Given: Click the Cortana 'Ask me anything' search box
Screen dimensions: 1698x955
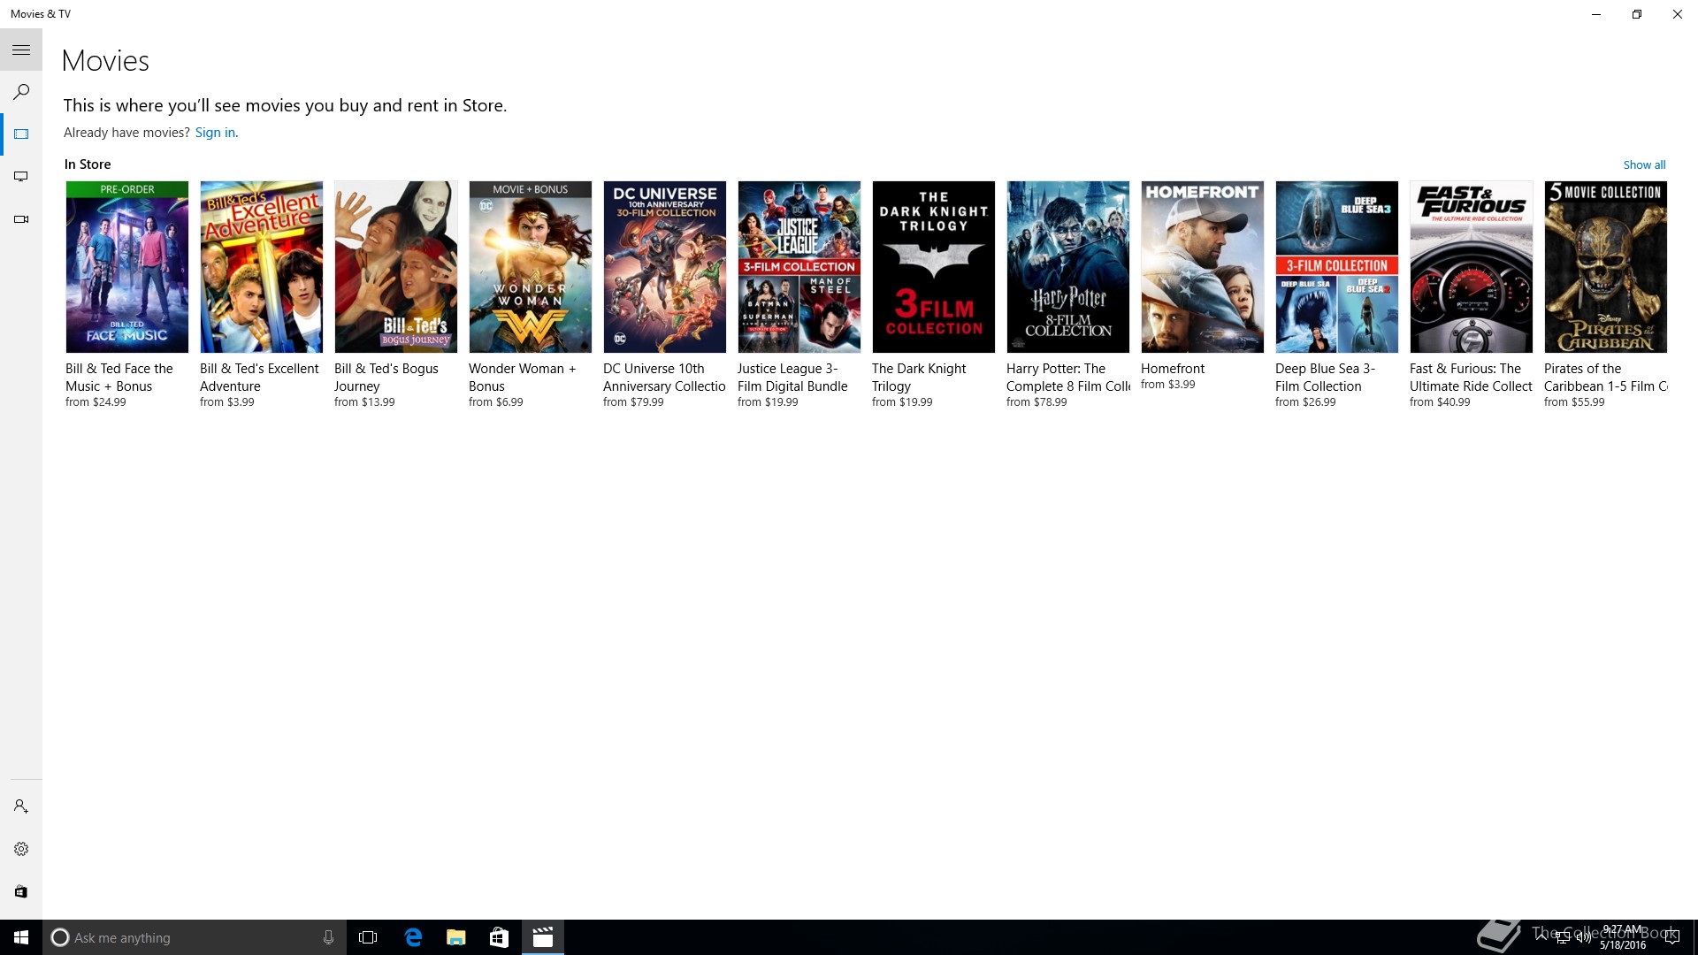Looking at the screenshot, I should [x=194, y=937].
